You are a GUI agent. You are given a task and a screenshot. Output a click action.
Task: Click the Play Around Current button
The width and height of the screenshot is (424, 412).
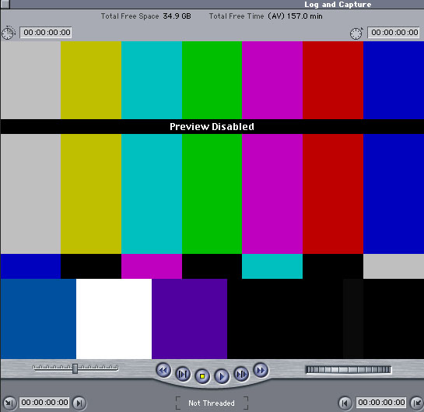click(241, 374)
